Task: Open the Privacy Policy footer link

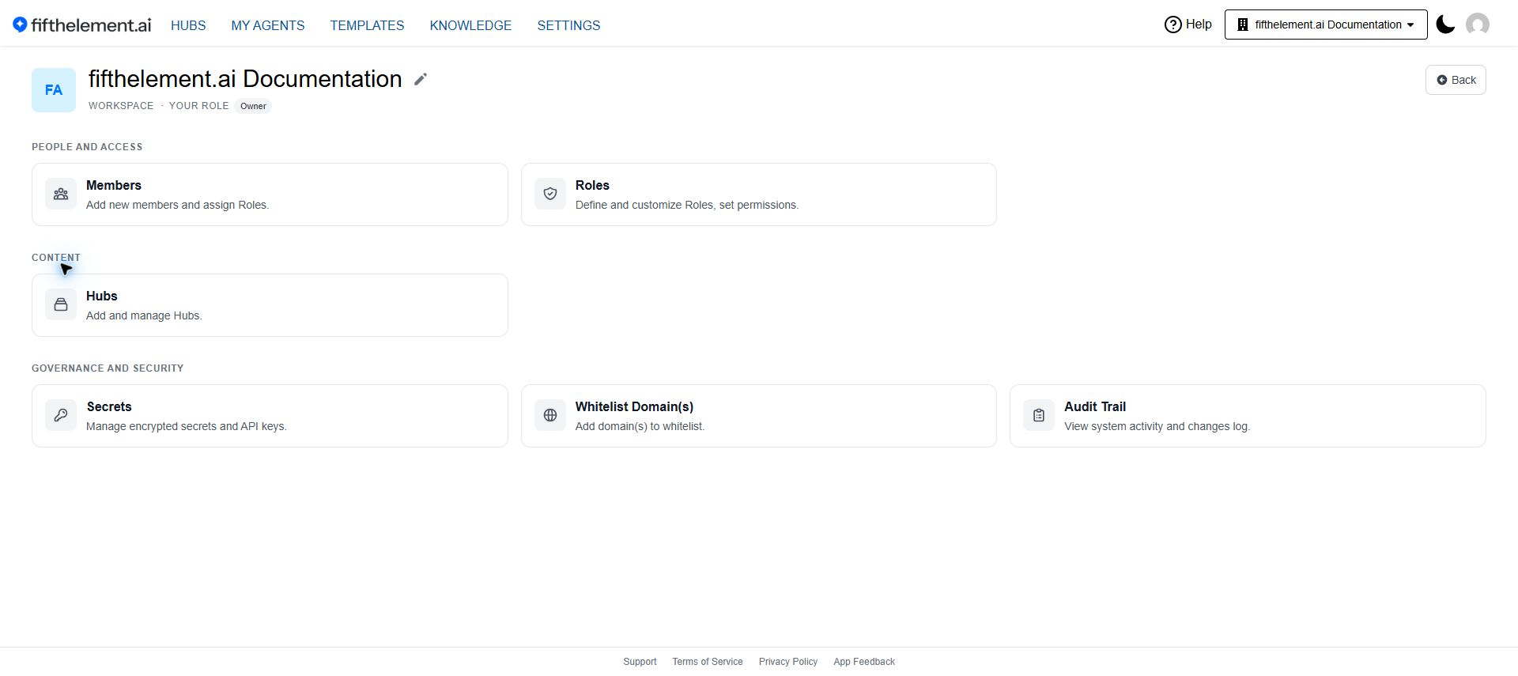Action: 788,662
